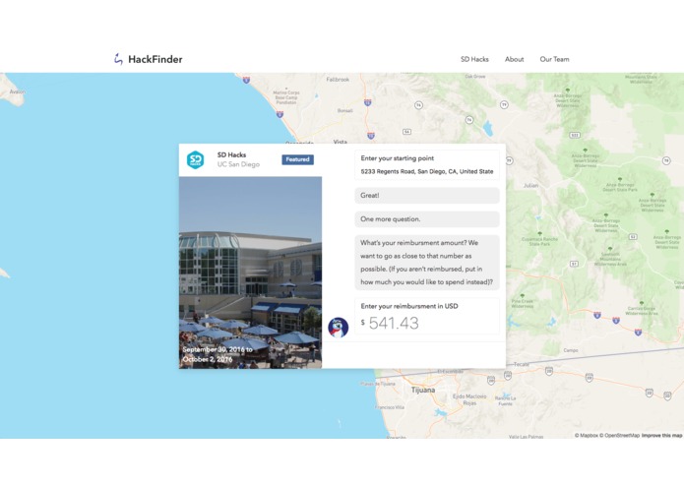The image size is (684, 486).
Task: Click the starting point address field
Action: pos(427,172)
